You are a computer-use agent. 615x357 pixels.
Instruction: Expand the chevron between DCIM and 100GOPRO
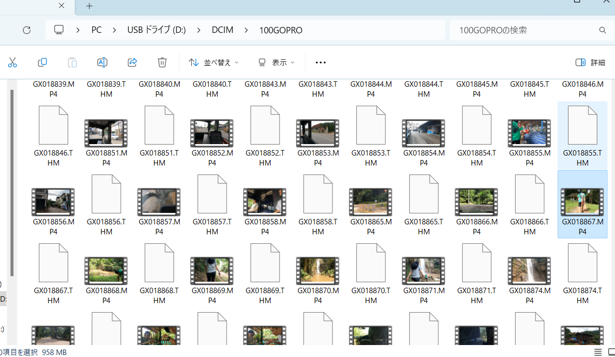246,30
